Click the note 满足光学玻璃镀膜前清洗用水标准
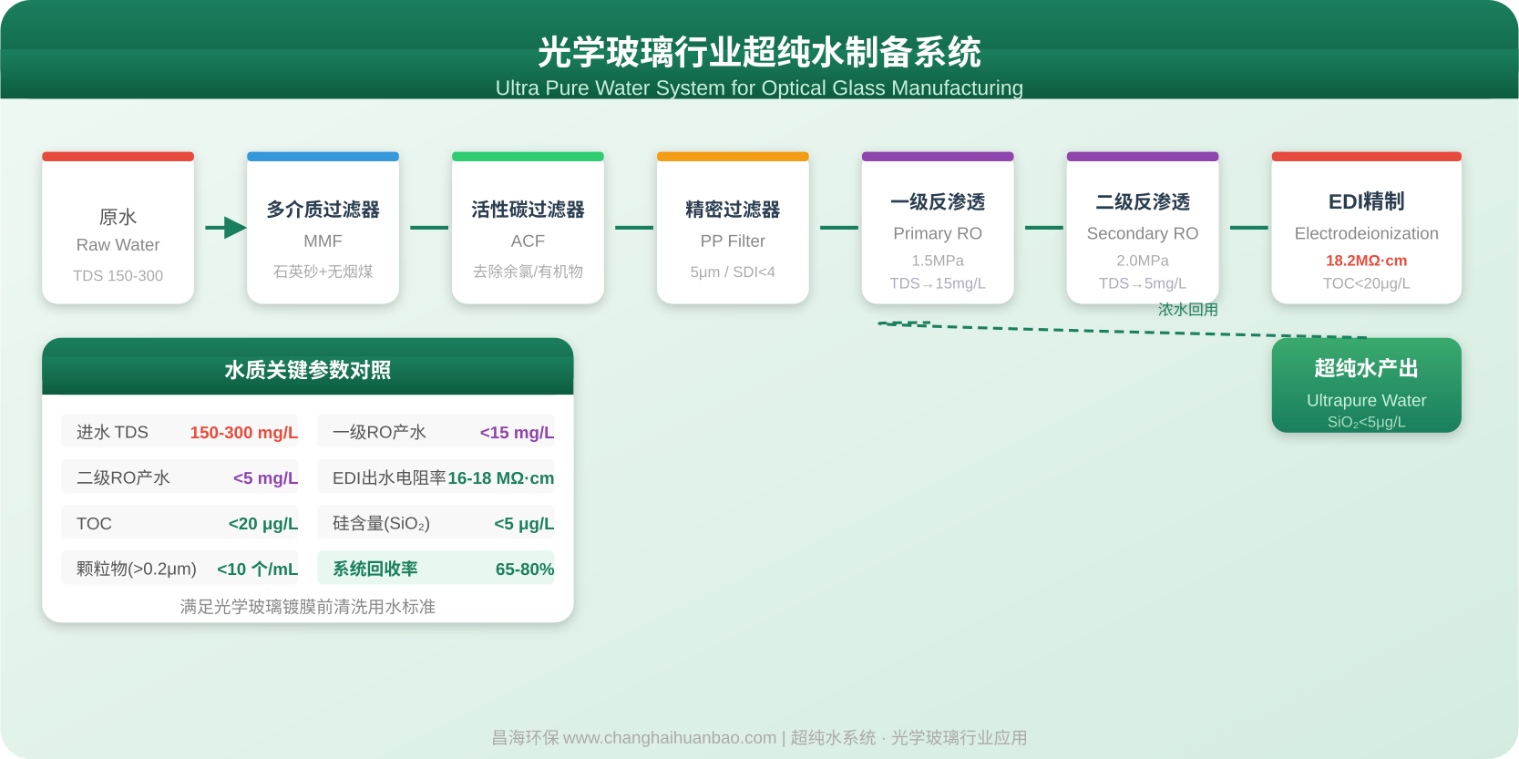This screenshot has width=1519, height=759. [x=308, y=607]
